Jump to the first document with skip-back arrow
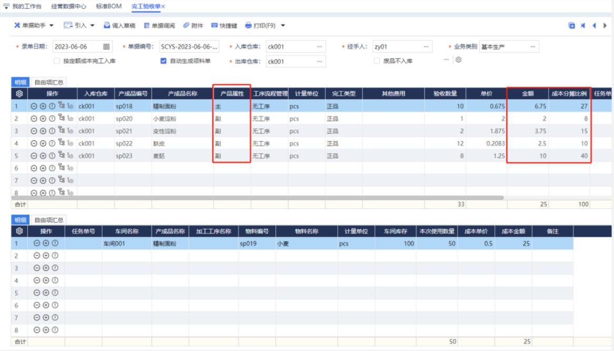614x351 pixels. click(583, 25)
